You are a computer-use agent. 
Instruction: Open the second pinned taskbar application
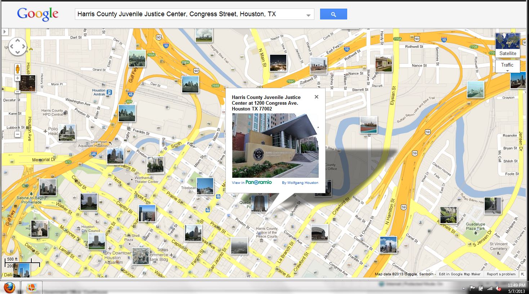(32, 288)
